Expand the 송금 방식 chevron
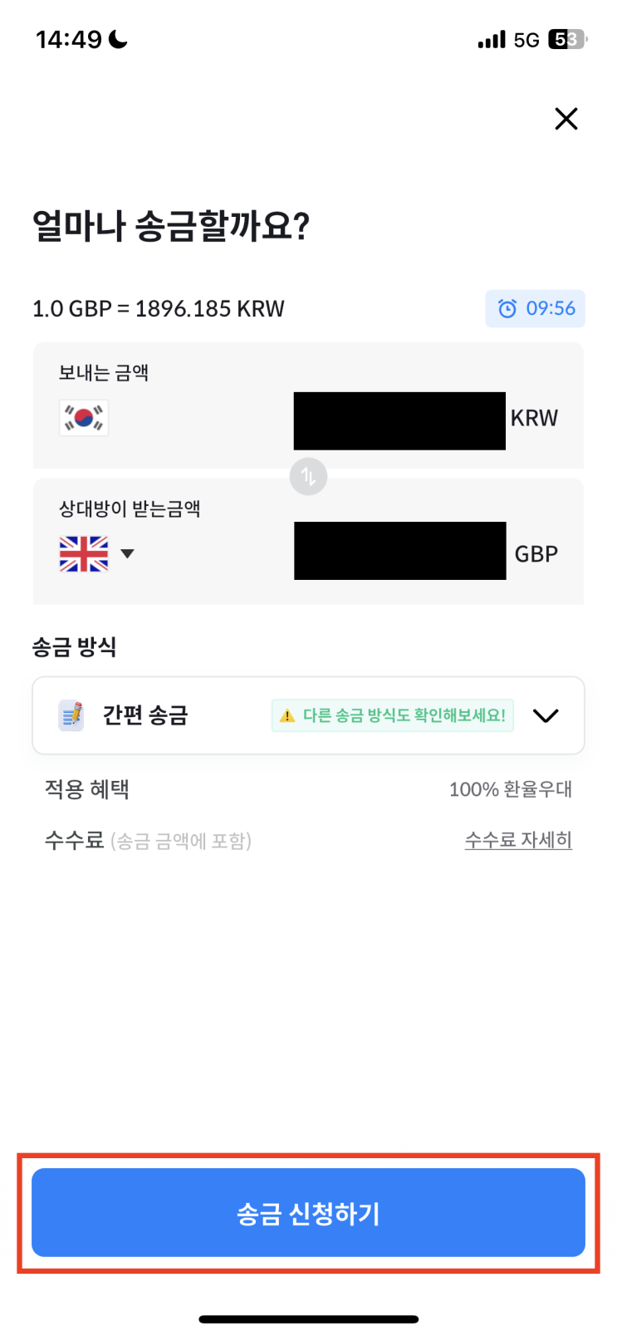This screenshot has height=1336, width=617. 546,715
